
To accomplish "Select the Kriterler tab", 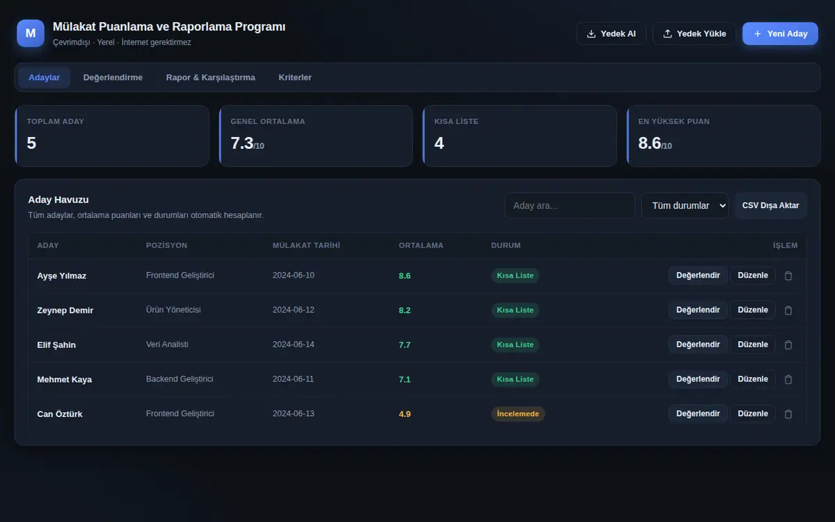I will pyautogui.click(x=295, y=77).
